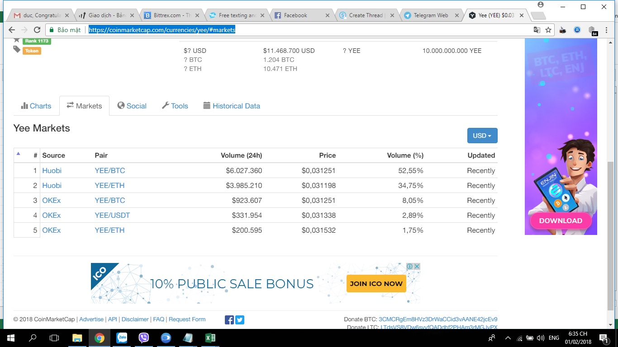Open the Google Translate icon in address bar
The image size is (618, 347).
537,30
